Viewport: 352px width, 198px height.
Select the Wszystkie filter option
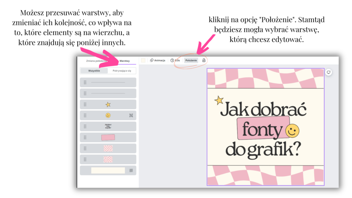pos(94,71)
